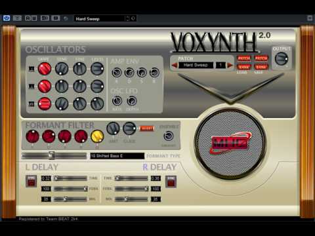Click oscillator 1 red Shape knob
This screenshot has width=315, height=236.
point(45,69)
